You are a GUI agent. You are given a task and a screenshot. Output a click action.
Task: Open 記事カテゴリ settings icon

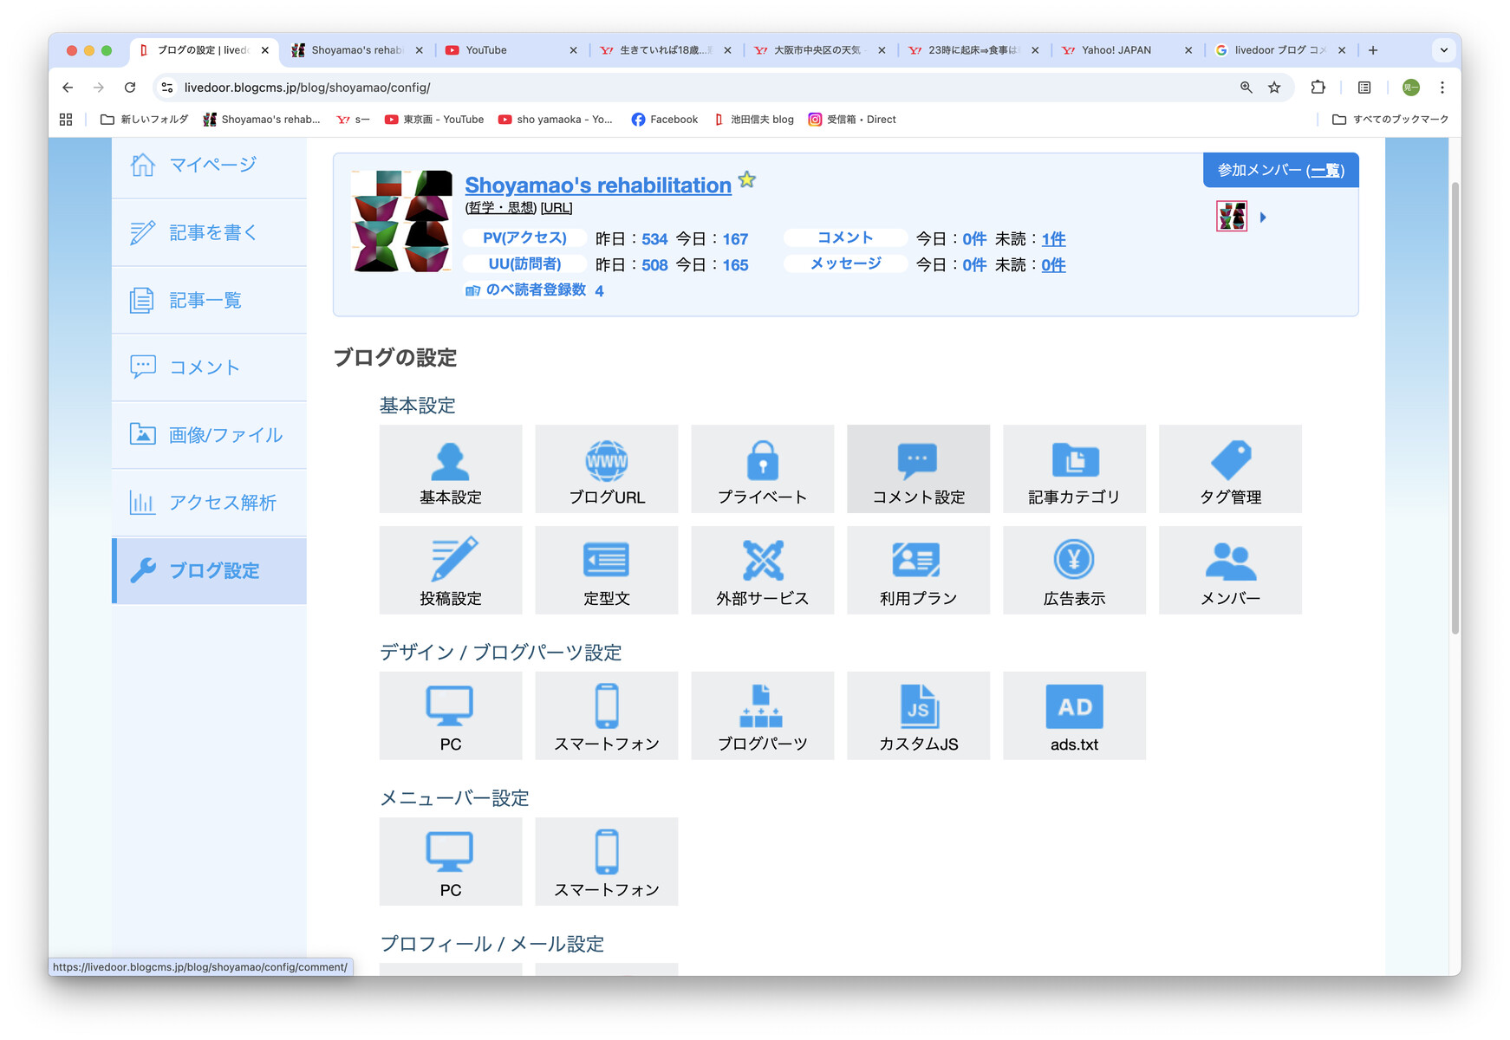pos(1074,469)
